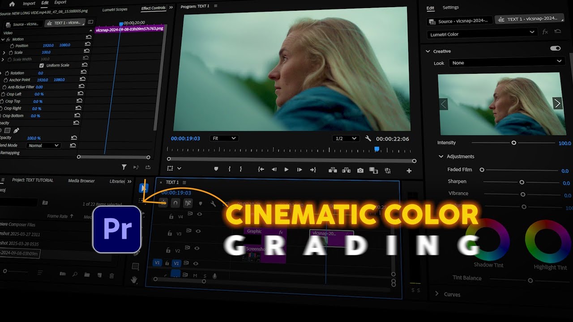Click the New Bin folder icon
Screen dimensions: 573x322
[x=87, y=275]
